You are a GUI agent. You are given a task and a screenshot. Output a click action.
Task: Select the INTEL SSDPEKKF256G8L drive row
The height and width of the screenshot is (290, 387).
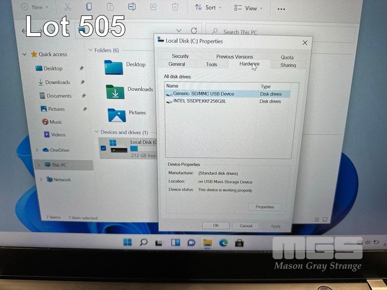(x=199, y=101)
